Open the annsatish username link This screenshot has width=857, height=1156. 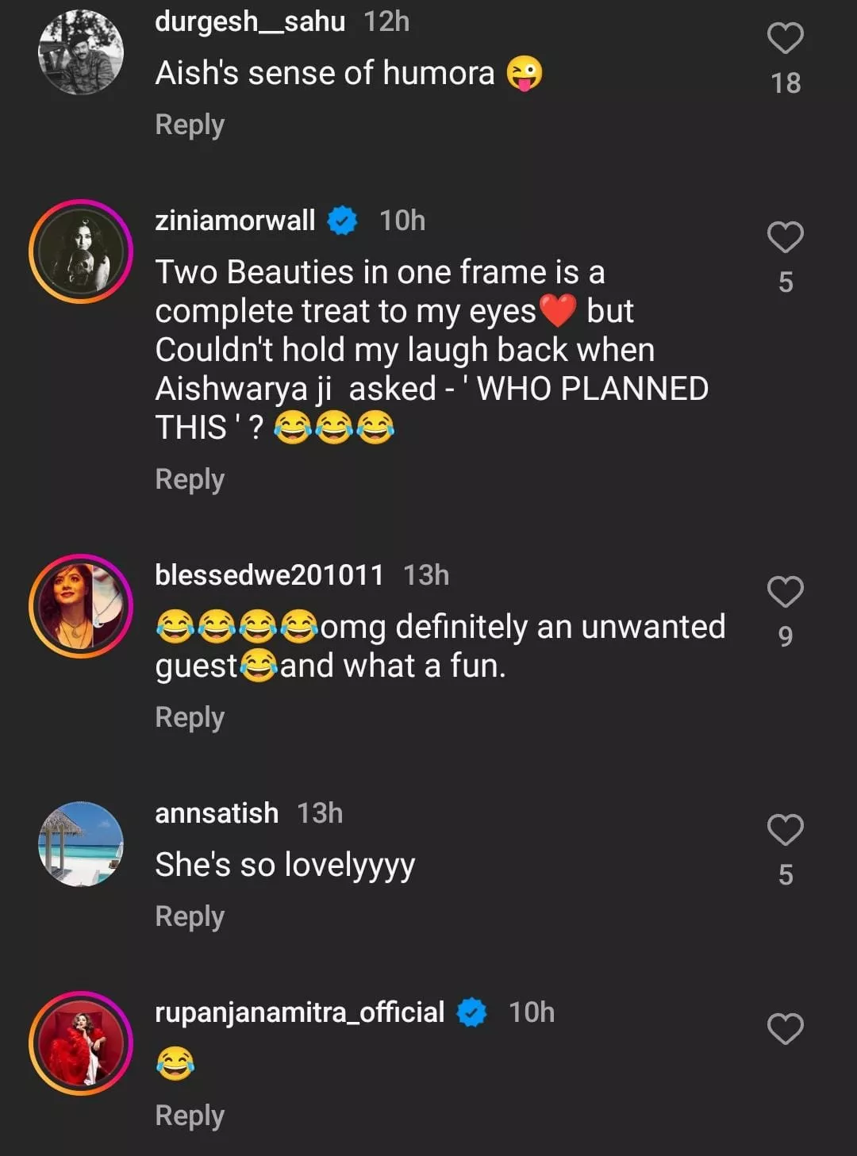pyautogui.click(x=217, y=813)
